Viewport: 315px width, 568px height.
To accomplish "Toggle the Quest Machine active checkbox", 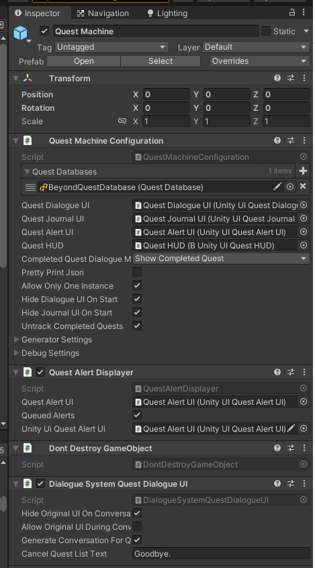I will [x=44, y=31].
